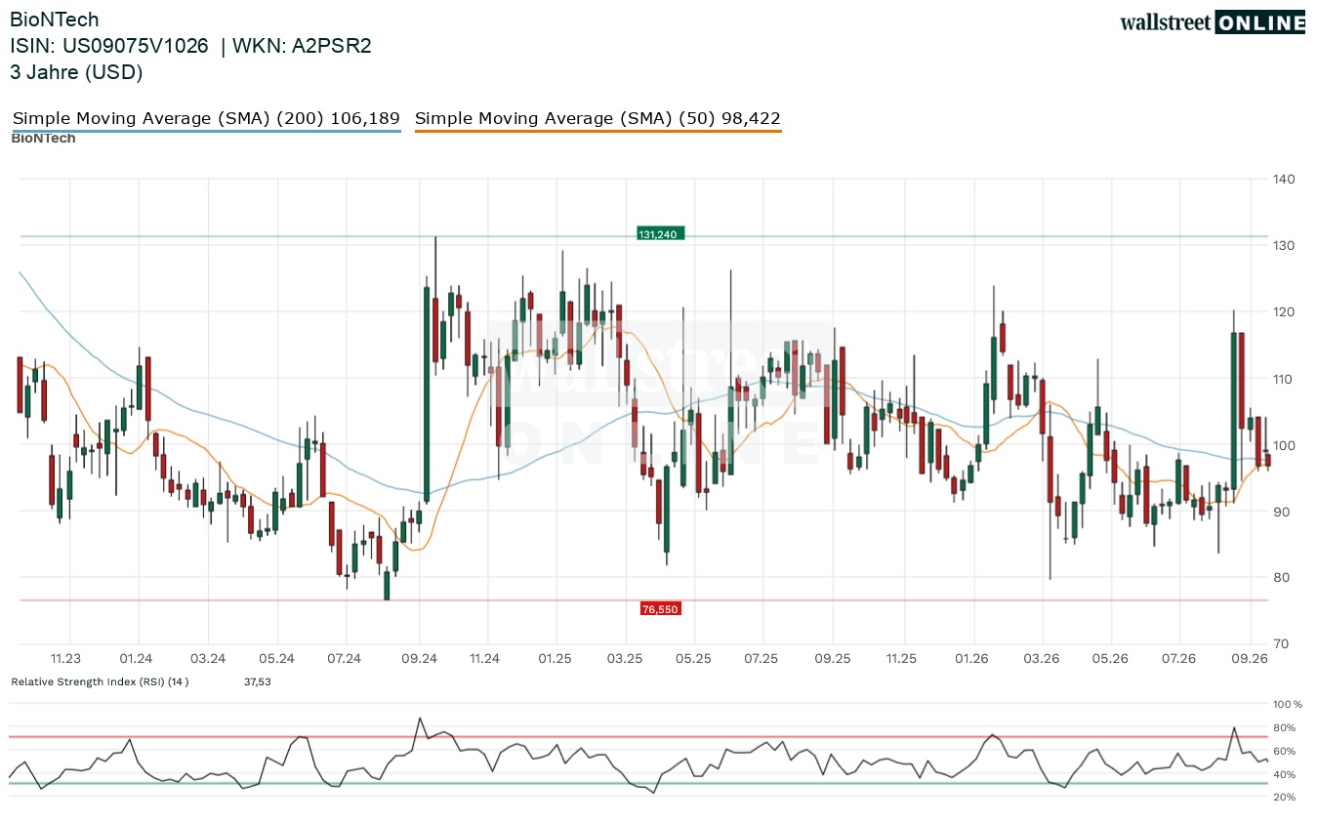
Task: Click the Relative Strength Index (RSI) (14) label
Action: click(x=100, y=681)
